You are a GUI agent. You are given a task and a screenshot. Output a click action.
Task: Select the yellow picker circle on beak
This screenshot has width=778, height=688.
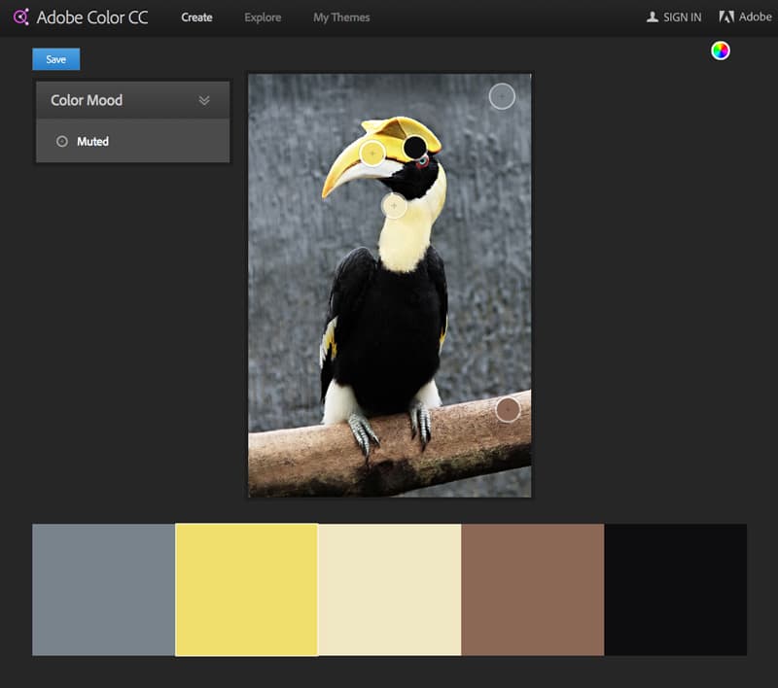tap(372, 154)
